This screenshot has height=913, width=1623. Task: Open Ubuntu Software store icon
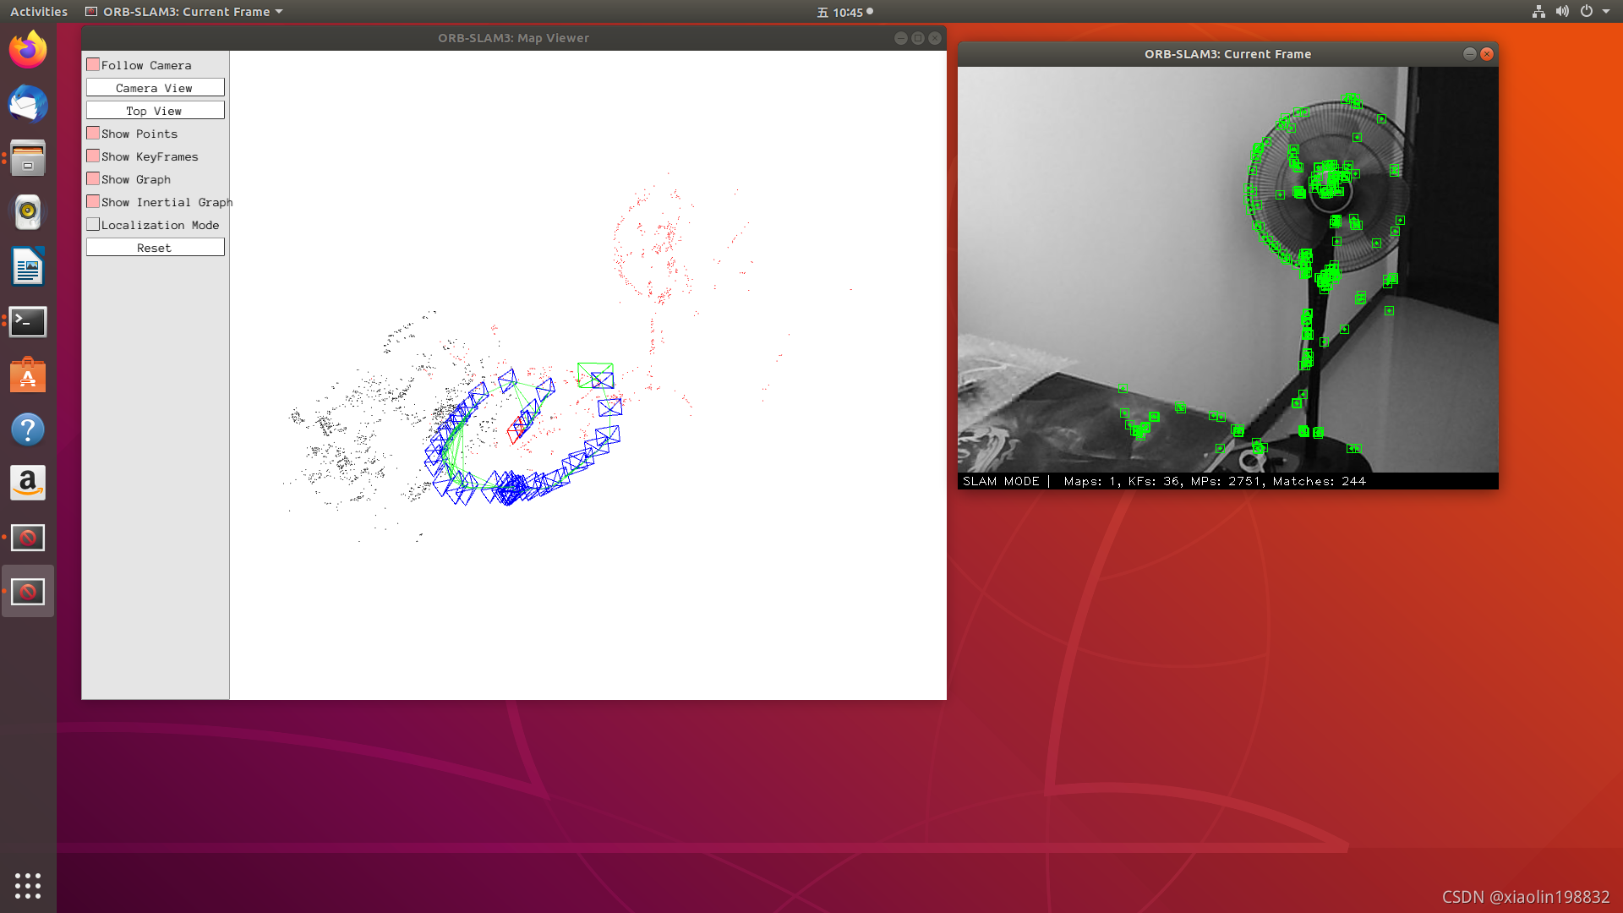[28, 375]
